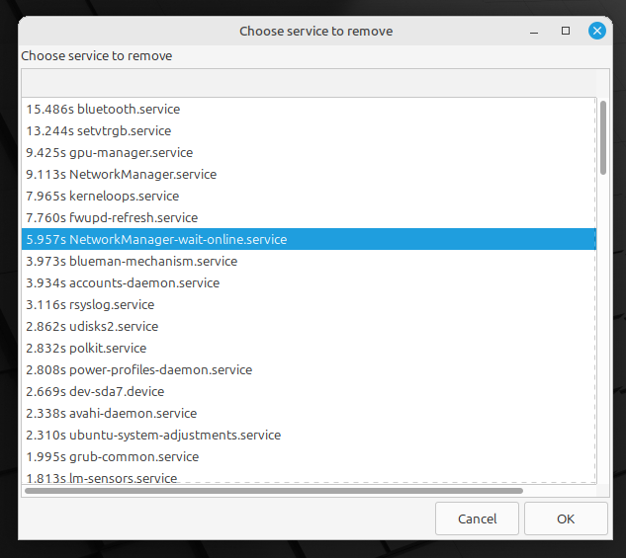
Task: Click the vertical scrollbar thumb
Action: click(603, 137)
